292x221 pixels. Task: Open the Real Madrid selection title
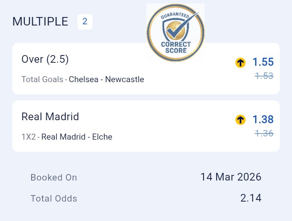(x=50, y=117)
